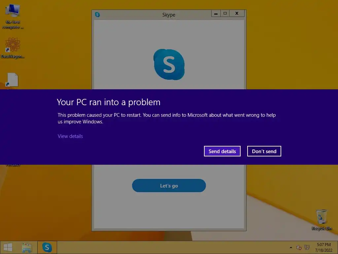Show hidden system tray icons
The image size is (338, 254).
pos(291,247)
